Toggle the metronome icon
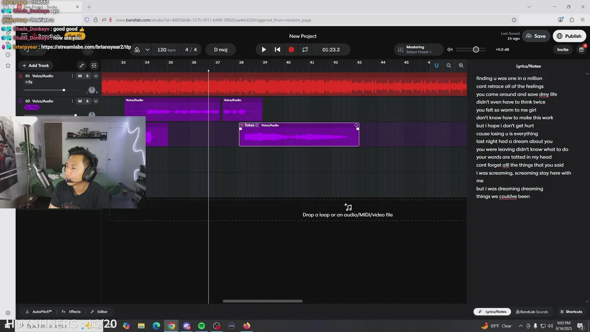590x332 pixels. 137,50
